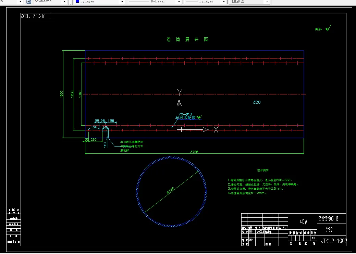The width and height of the screenshot is (356, 254).
Task: Select the 1500 vertical dimension text
Action: 62,94
